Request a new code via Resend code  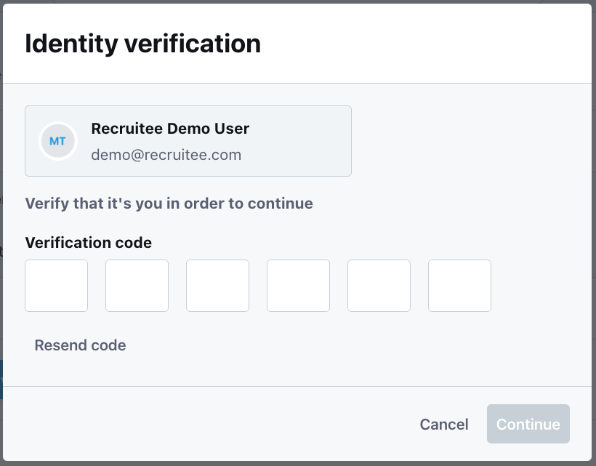tap(80, 345)
